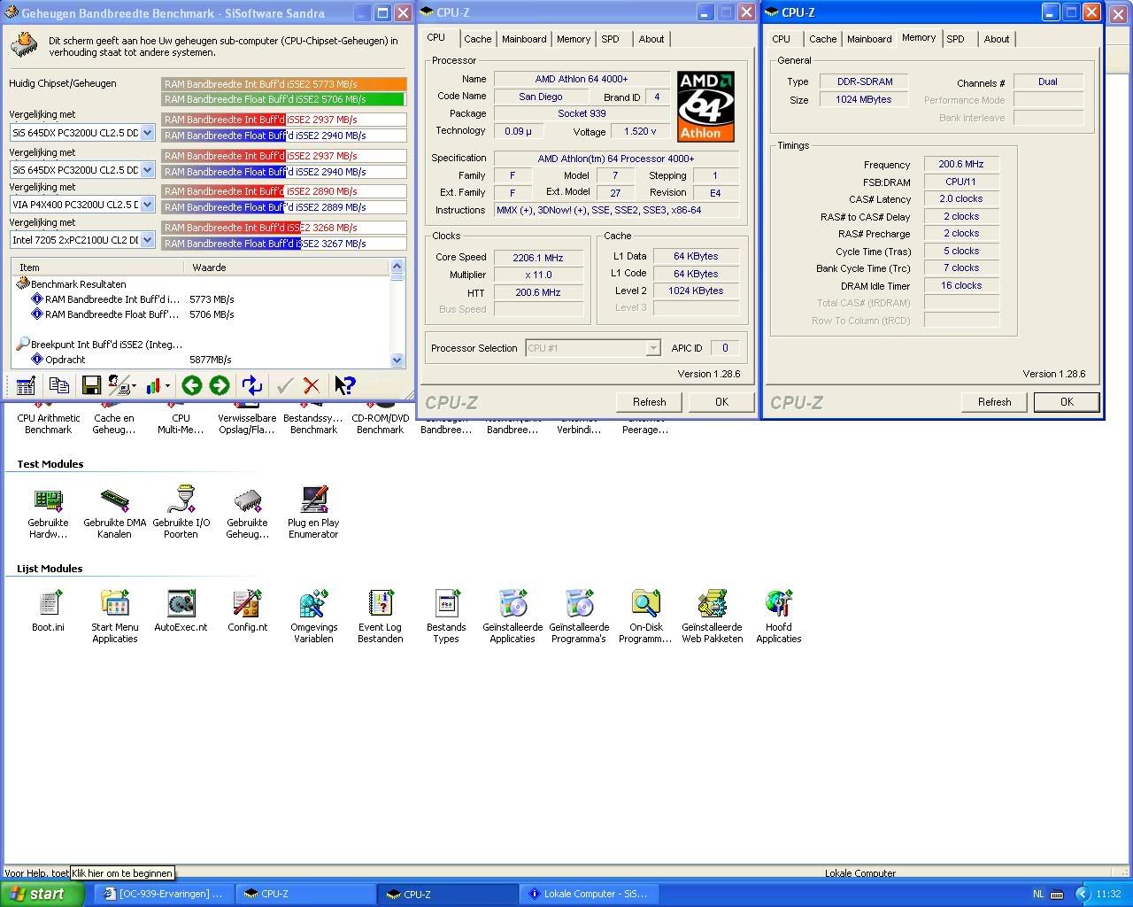Select the About tab in CPU-Z CPU window
The height and width of the screenshot is (907, 1133).
point(651,39)
